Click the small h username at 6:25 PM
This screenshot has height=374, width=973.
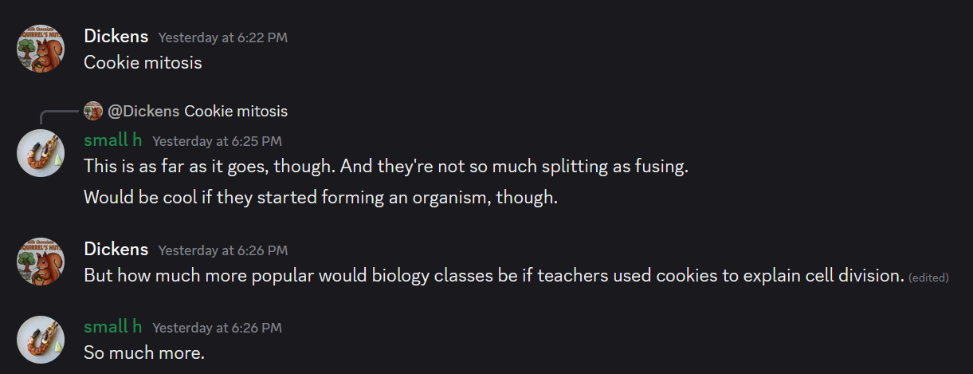pyautogui.click(x=112, y=140)
